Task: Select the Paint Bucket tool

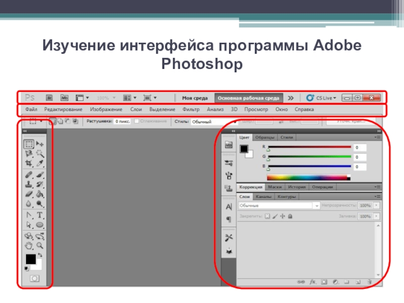Action: (40, 194)
